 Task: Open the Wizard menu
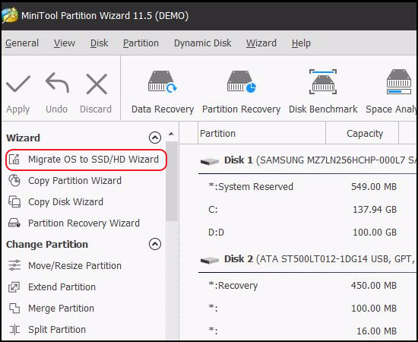(261, 43)
